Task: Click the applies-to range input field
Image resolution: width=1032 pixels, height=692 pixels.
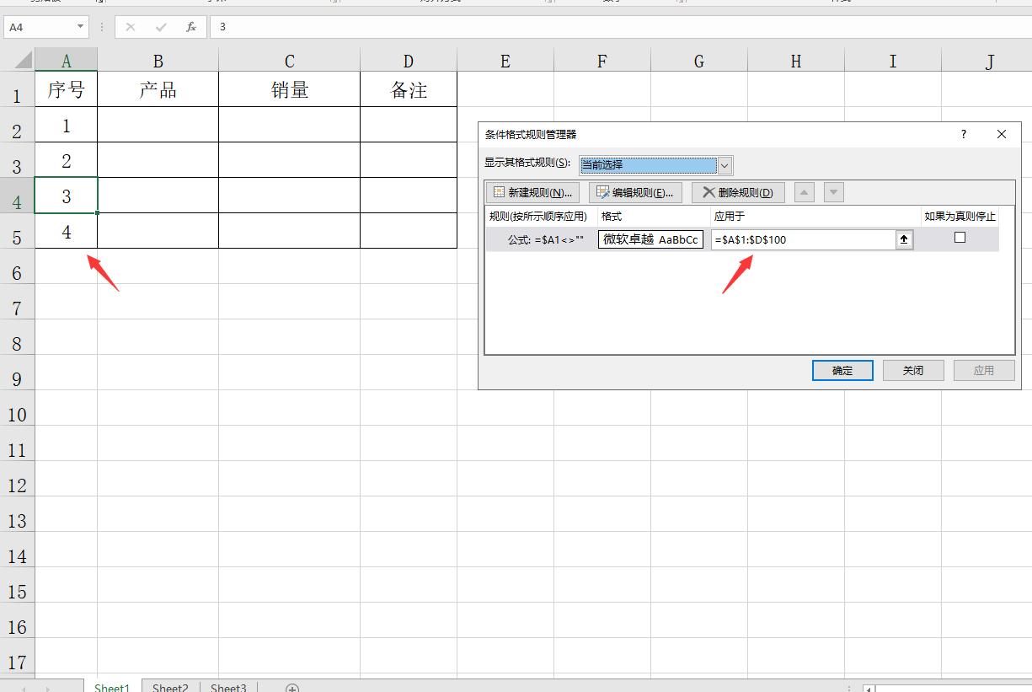Action: (x=803, y=239)
